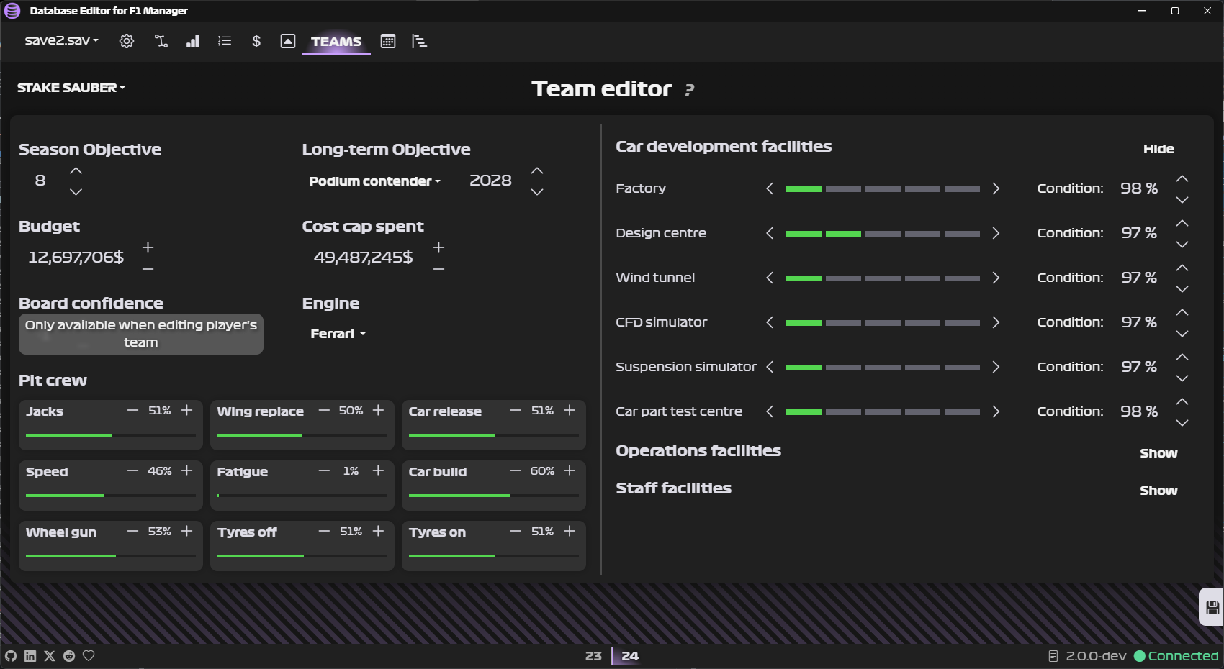Screen dimensions: 1224x669
Task: Hide the Car development facilities section
Action: coord(1158,149)
